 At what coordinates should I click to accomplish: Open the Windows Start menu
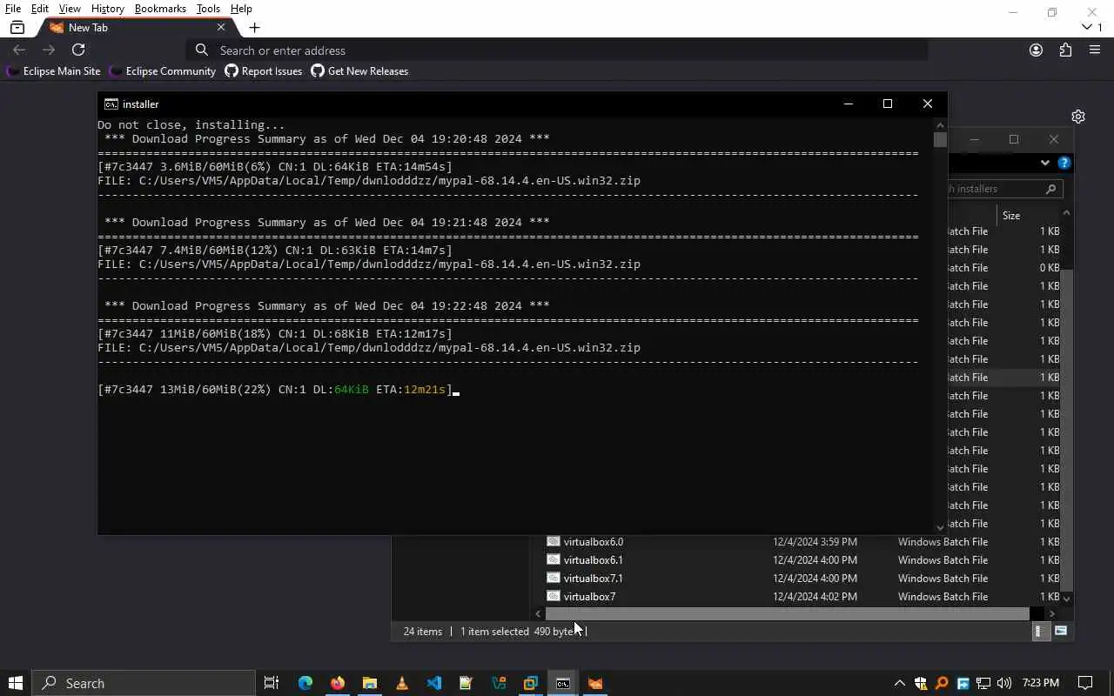click(15, 683)
